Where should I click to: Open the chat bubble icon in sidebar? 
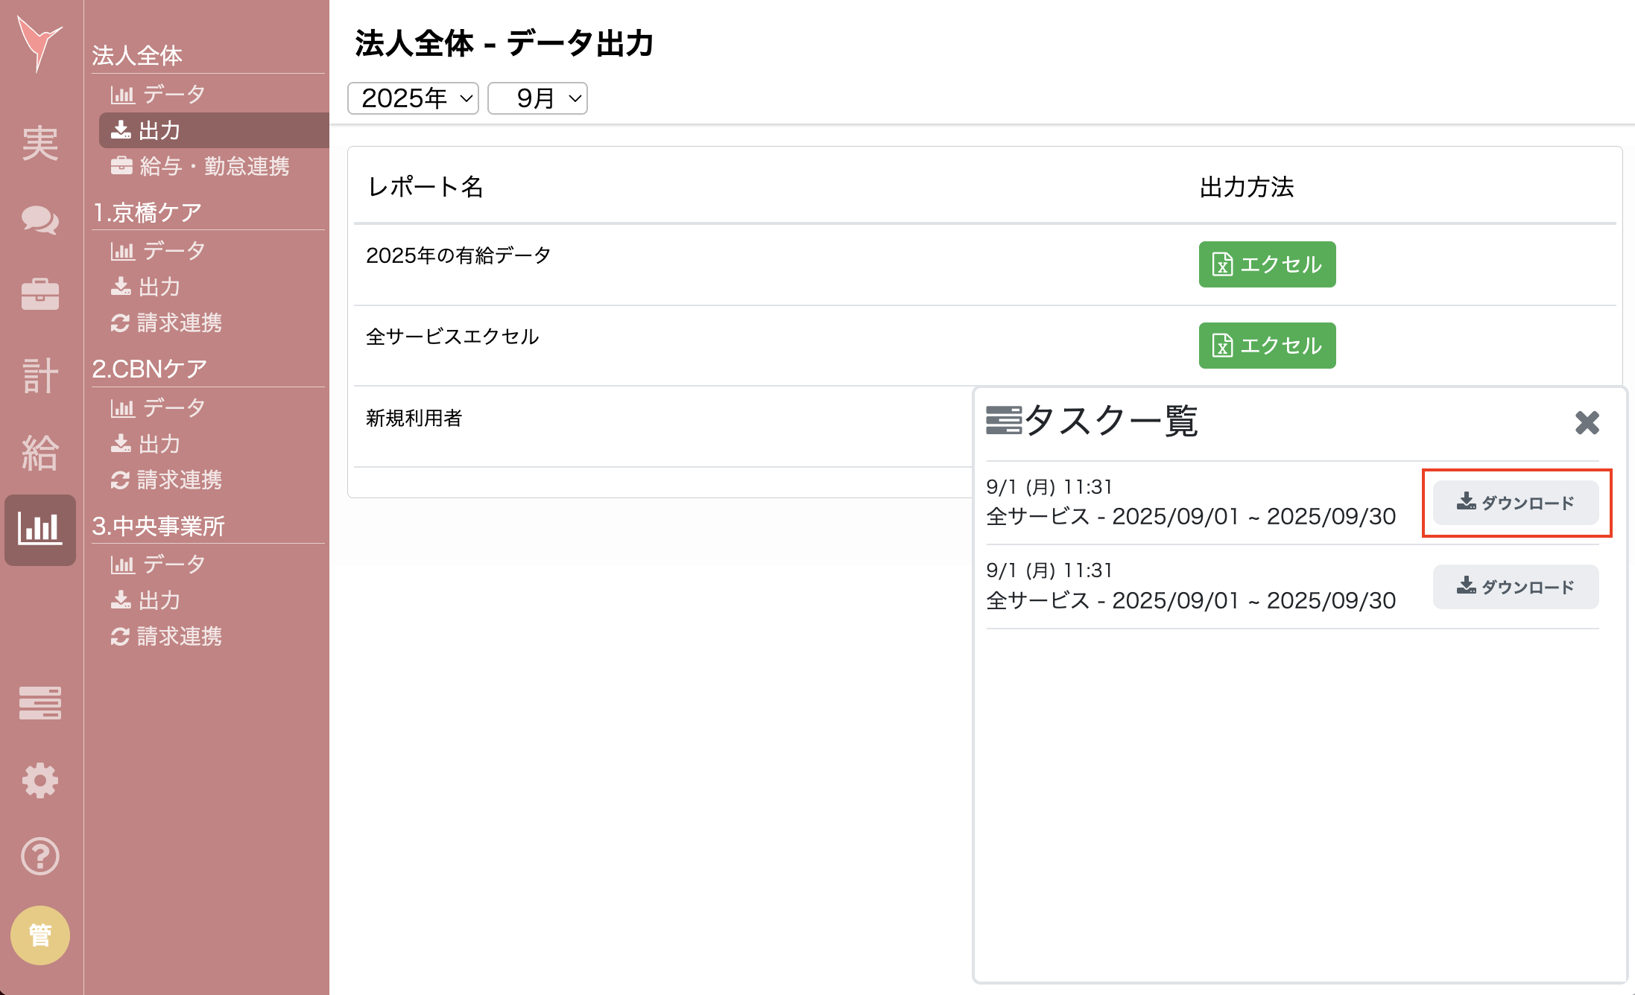point(40,220)
